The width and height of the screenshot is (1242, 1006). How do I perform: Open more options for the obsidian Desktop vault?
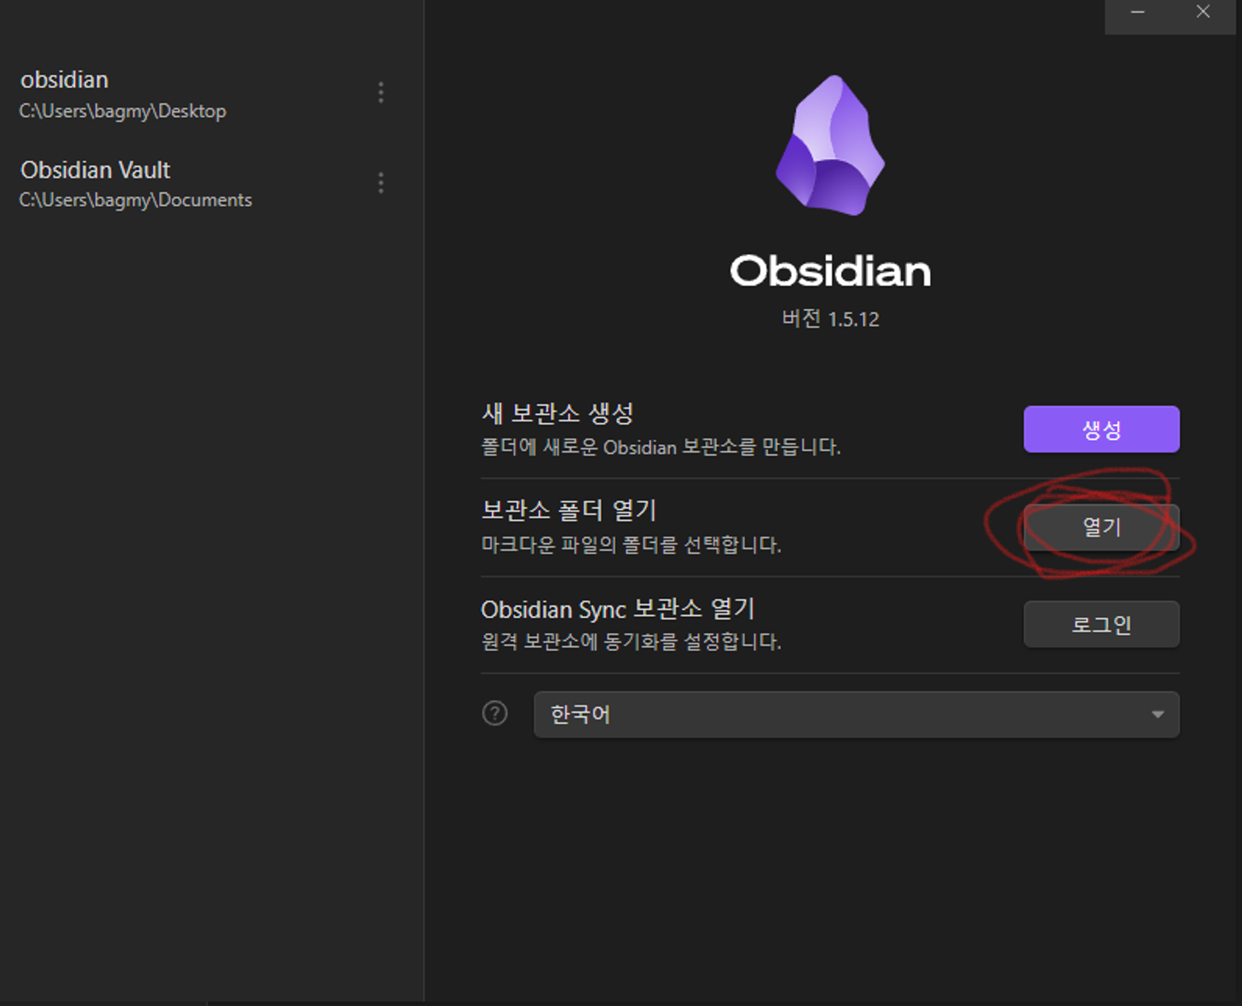tap(381, 92)
